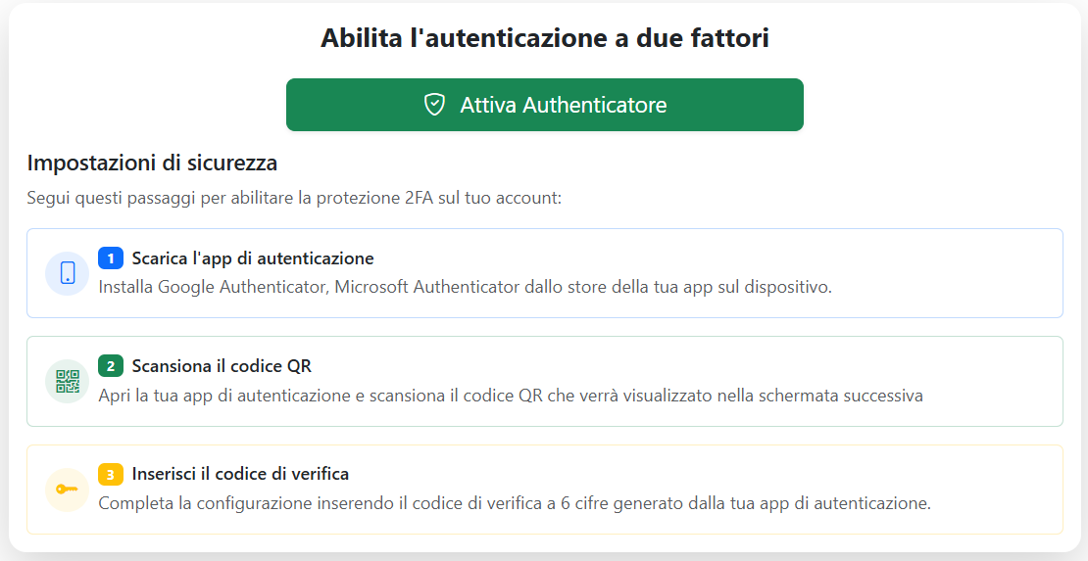1088x561 pixels.
Task: Click the yellow key icon in step three
Action: pyautogui.click(x=68, y=490)
